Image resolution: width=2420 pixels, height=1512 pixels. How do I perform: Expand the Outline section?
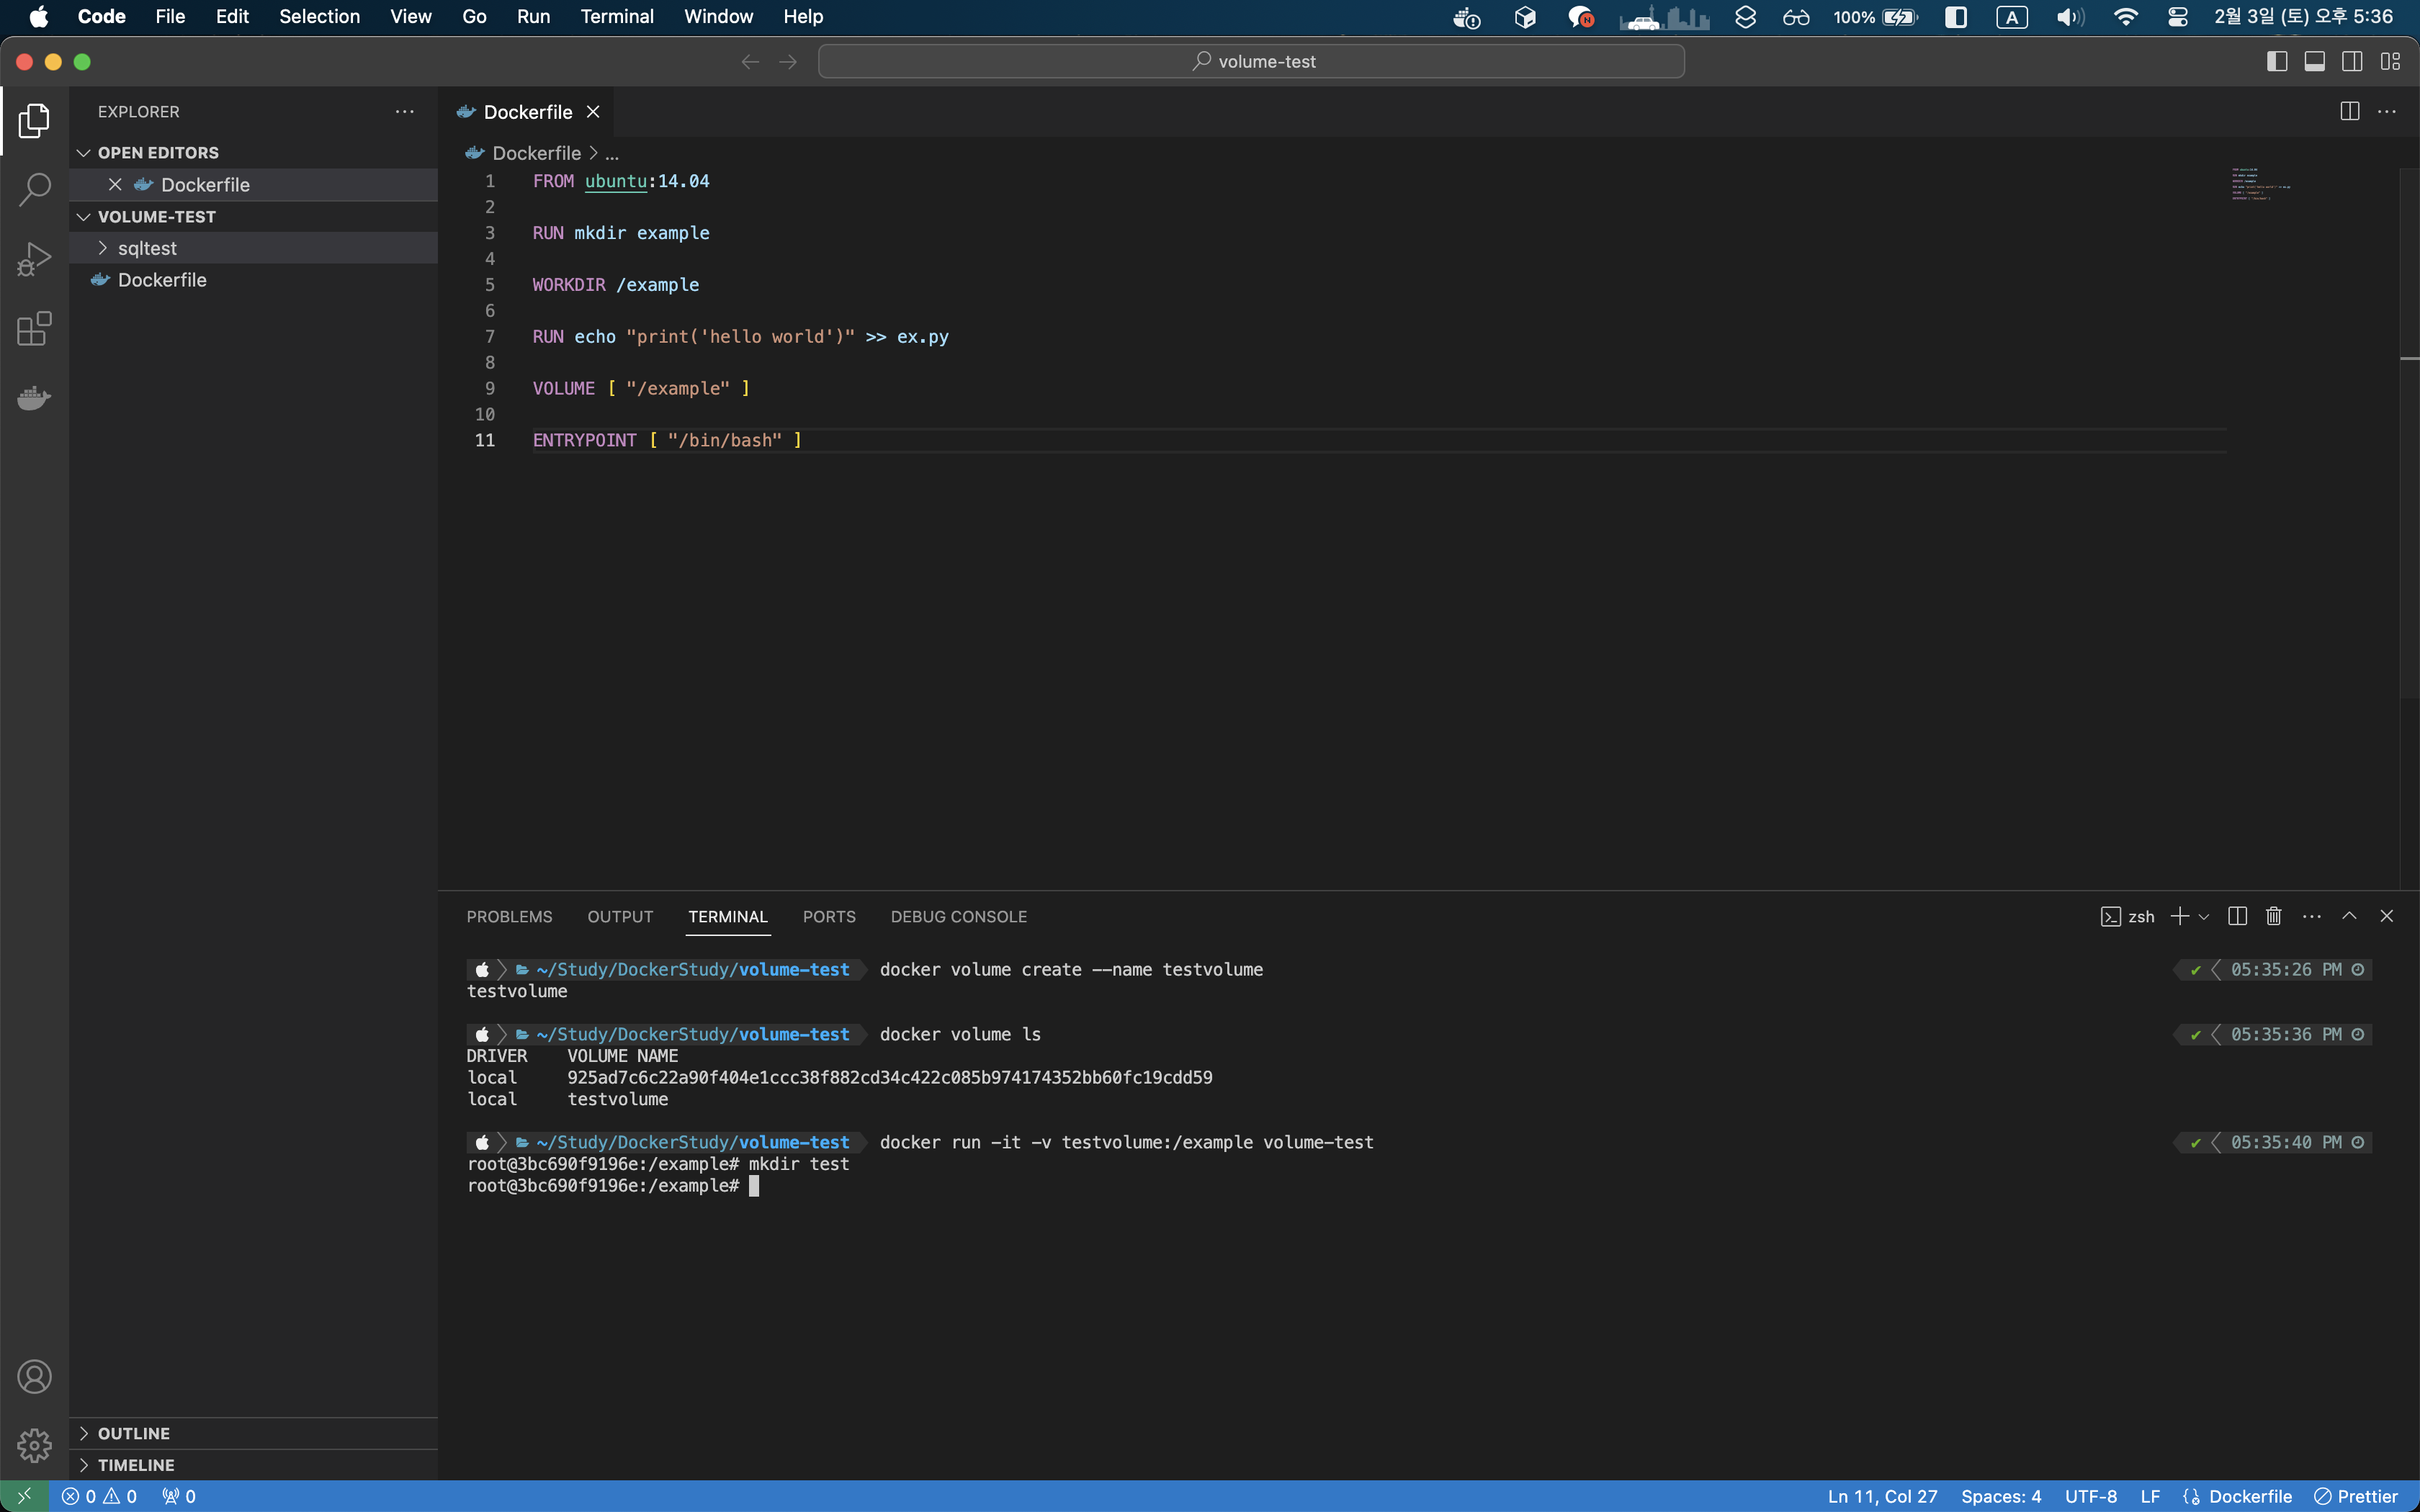click(x=254, y=1433)
